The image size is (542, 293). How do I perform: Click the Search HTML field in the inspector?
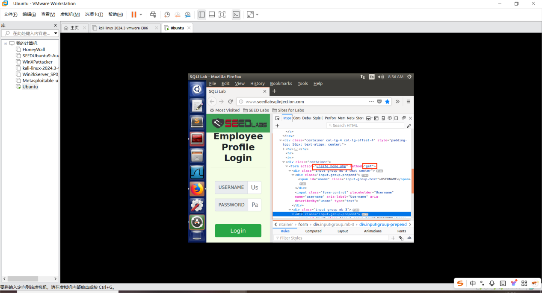coord(365,126)
